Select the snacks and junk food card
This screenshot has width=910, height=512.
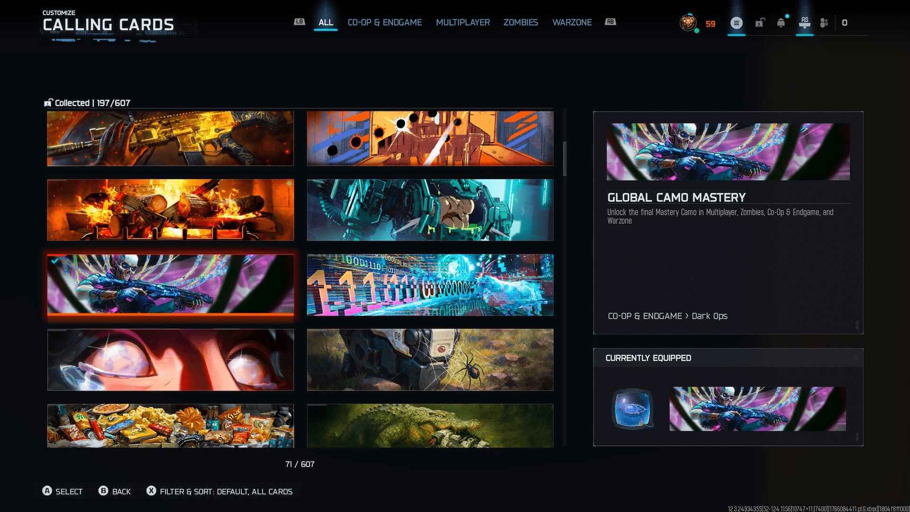coord(171,426)
